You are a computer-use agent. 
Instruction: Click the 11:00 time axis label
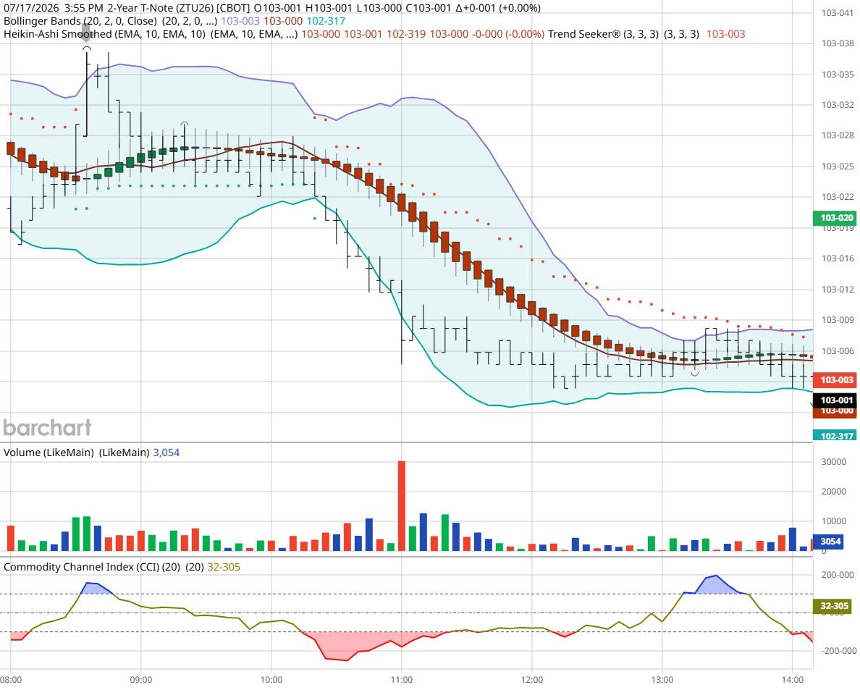[x=402, y=680]
